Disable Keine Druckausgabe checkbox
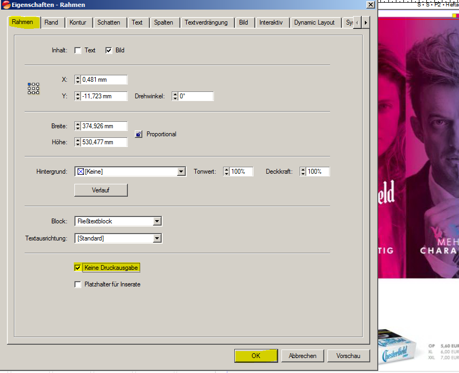459x373 pixels. [x=78, y=267]
